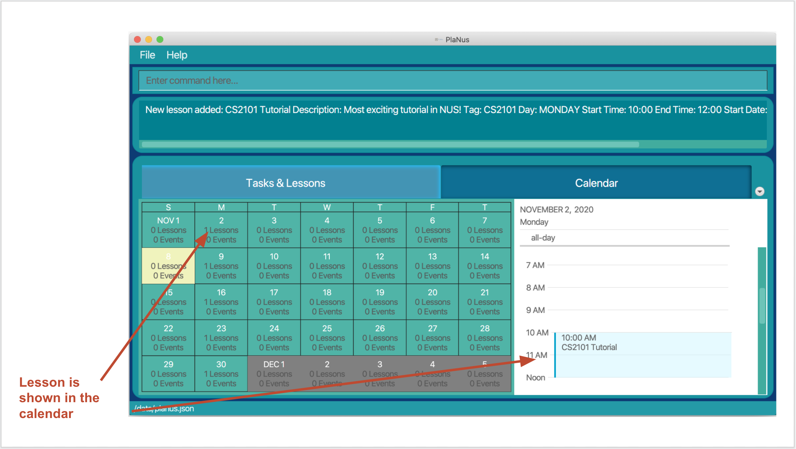Image resolution: width=796 pixels, height=449 pixels.
Task: Click the W weekday column header
Action: tap(327, 207)
